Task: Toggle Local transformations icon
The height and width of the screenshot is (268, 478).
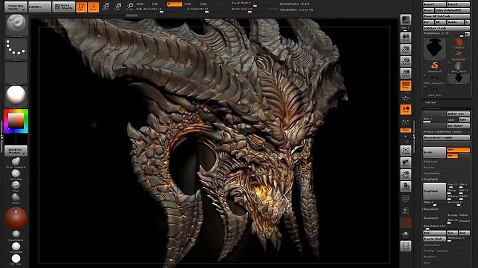Action: [406, 109]
